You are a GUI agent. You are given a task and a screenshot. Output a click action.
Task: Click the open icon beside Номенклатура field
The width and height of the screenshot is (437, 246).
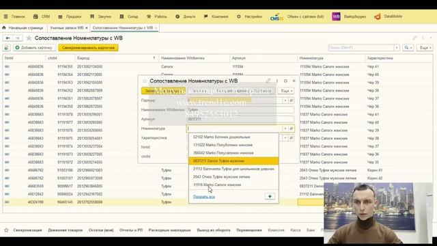tap(292, 128)
